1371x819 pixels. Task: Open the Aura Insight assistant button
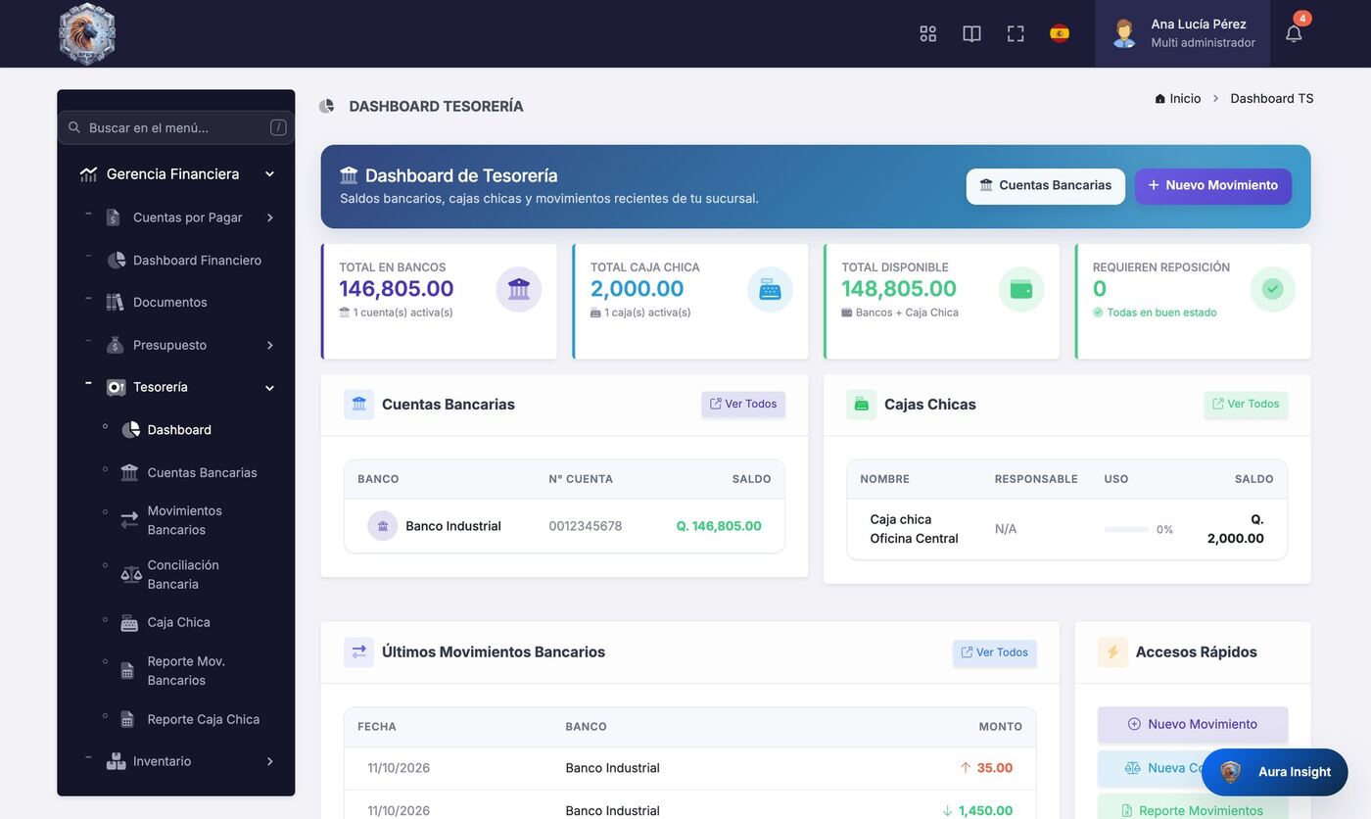tap(1275, 772)
